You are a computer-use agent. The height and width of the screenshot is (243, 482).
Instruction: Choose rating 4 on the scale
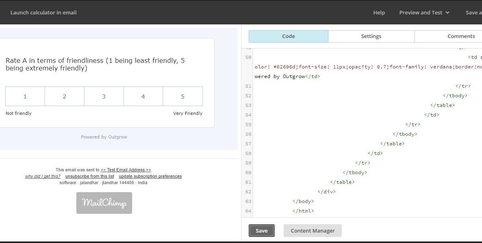click(x=143, y=96)
